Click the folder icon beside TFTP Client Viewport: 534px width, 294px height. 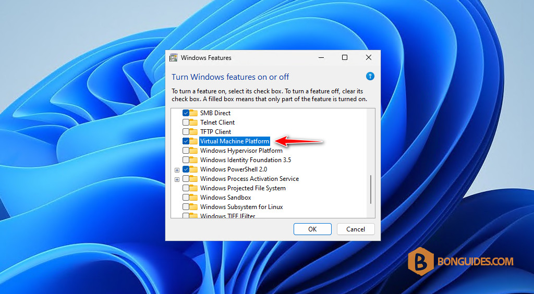[x=193, y=132]
